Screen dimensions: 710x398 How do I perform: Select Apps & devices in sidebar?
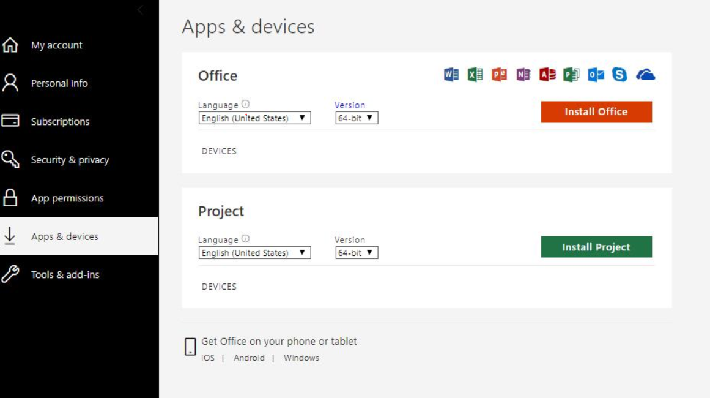click(x=80, y=236)
